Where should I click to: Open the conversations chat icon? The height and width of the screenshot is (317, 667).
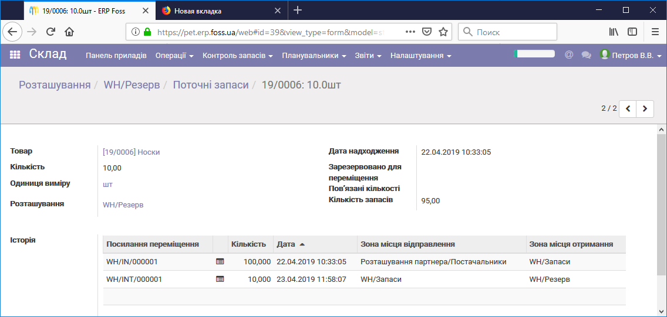pyautogui.click(x=587, y=55)
